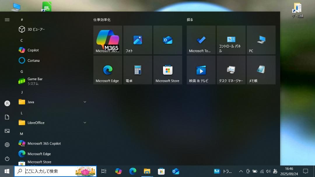Click the G letter header
Viewport: 315px width, 177px height.
[22, 71]
